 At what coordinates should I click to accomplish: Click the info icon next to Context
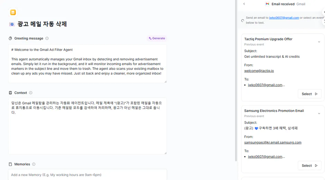pyautogui.click(x=31, y=92)
